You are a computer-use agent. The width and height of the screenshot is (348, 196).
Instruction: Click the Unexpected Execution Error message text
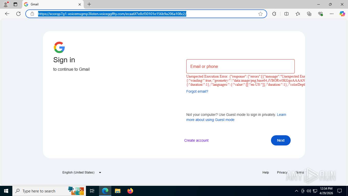[x=246, y=80]
